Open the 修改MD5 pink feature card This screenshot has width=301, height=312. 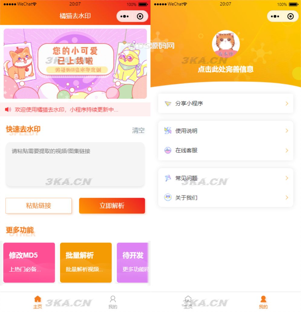tap(29, 263)
